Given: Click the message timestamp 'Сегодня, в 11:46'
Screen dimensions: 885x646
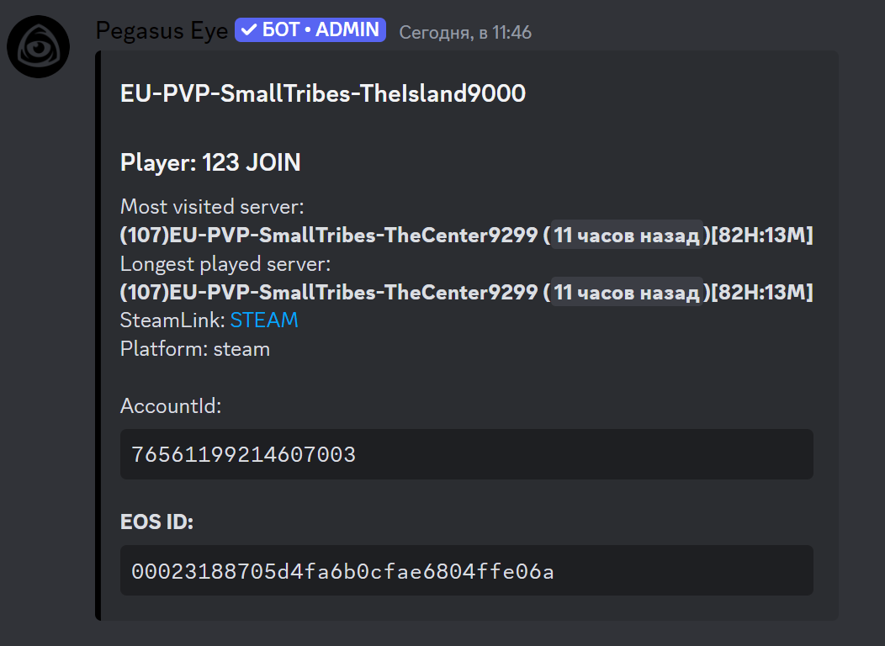Looking at the screenshot, I should click(465, 31).
